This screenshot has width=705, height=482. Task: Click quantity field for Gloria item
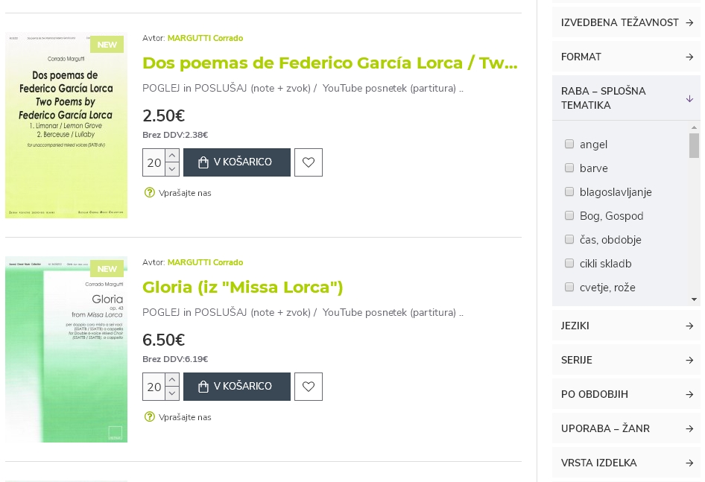[x=154, y=387]
